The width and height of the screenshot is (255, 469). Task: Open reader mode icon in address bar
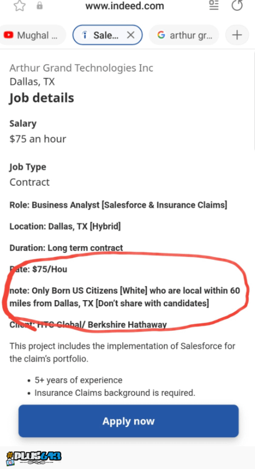point(214,5)
